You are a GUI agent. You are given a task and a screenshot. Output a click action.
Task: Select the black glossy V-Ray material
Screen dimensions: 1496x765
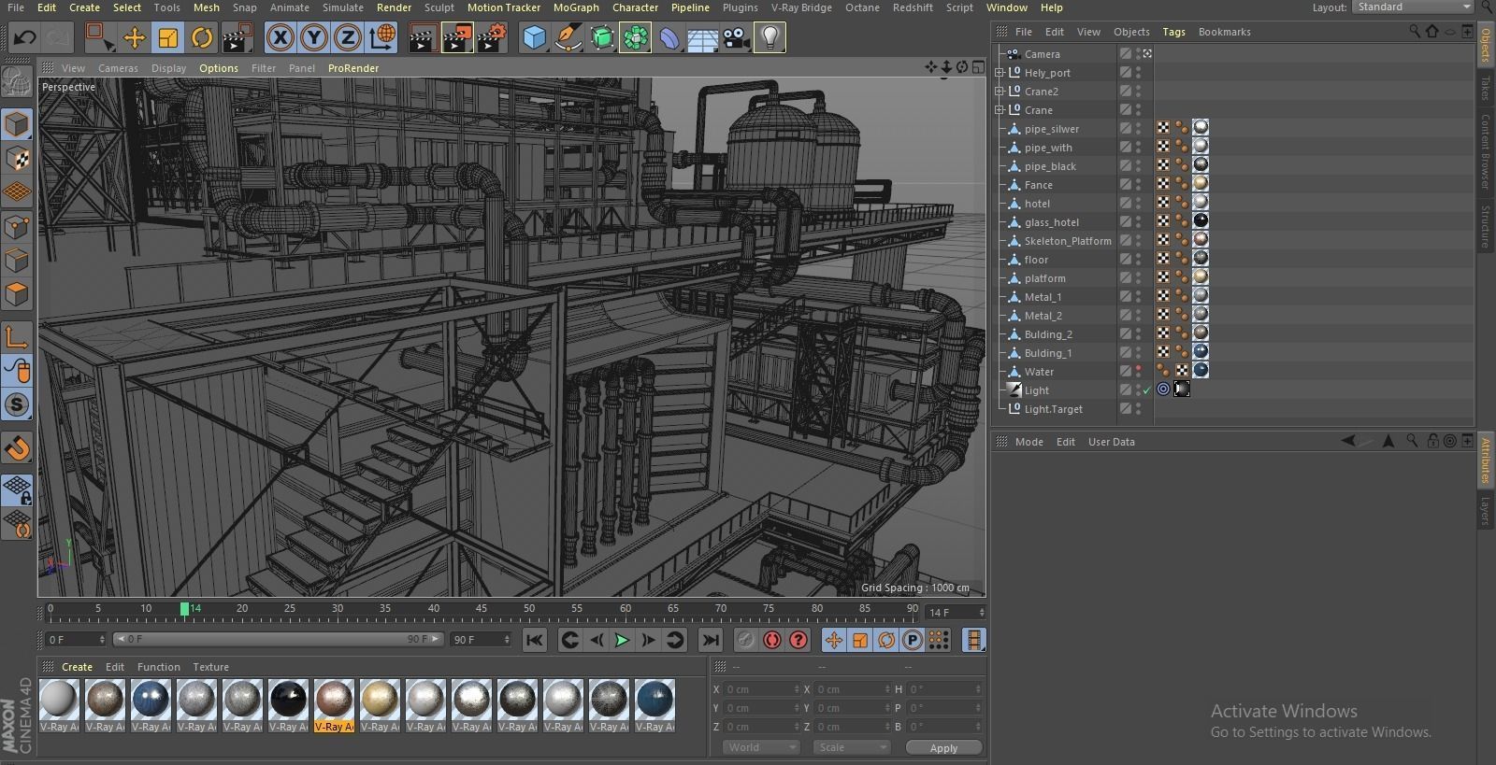tap(288, 700)
